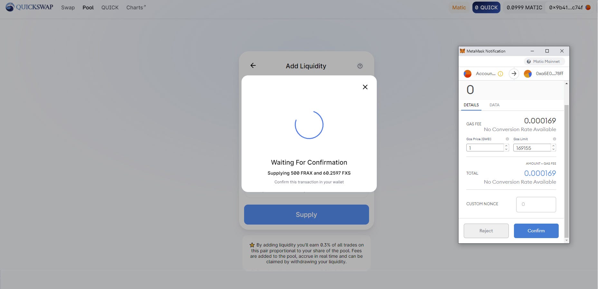Viewport: 598px width, 289px height.
Task: Click the account info icon in MetaMask
Action: click(500, 74)
